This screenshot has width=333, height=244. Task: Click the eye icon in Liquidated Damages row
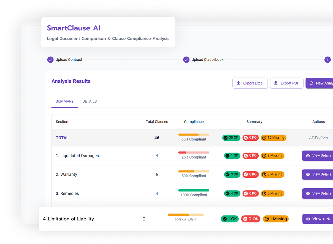[x=308, y=156]
